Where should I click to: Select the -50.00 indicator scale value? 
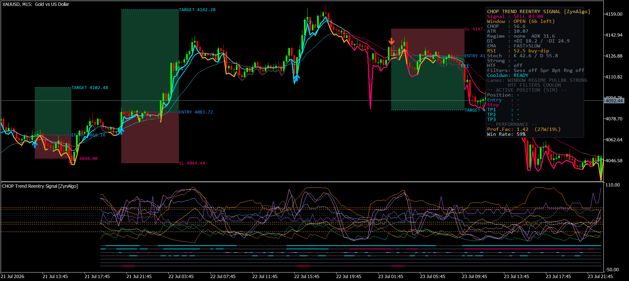(x=612, y=270)
